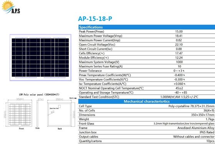This screenshot has width=215, height=144.
Task: Select the Maximum Power Current(Imp) label
Action: pos(99,40)
